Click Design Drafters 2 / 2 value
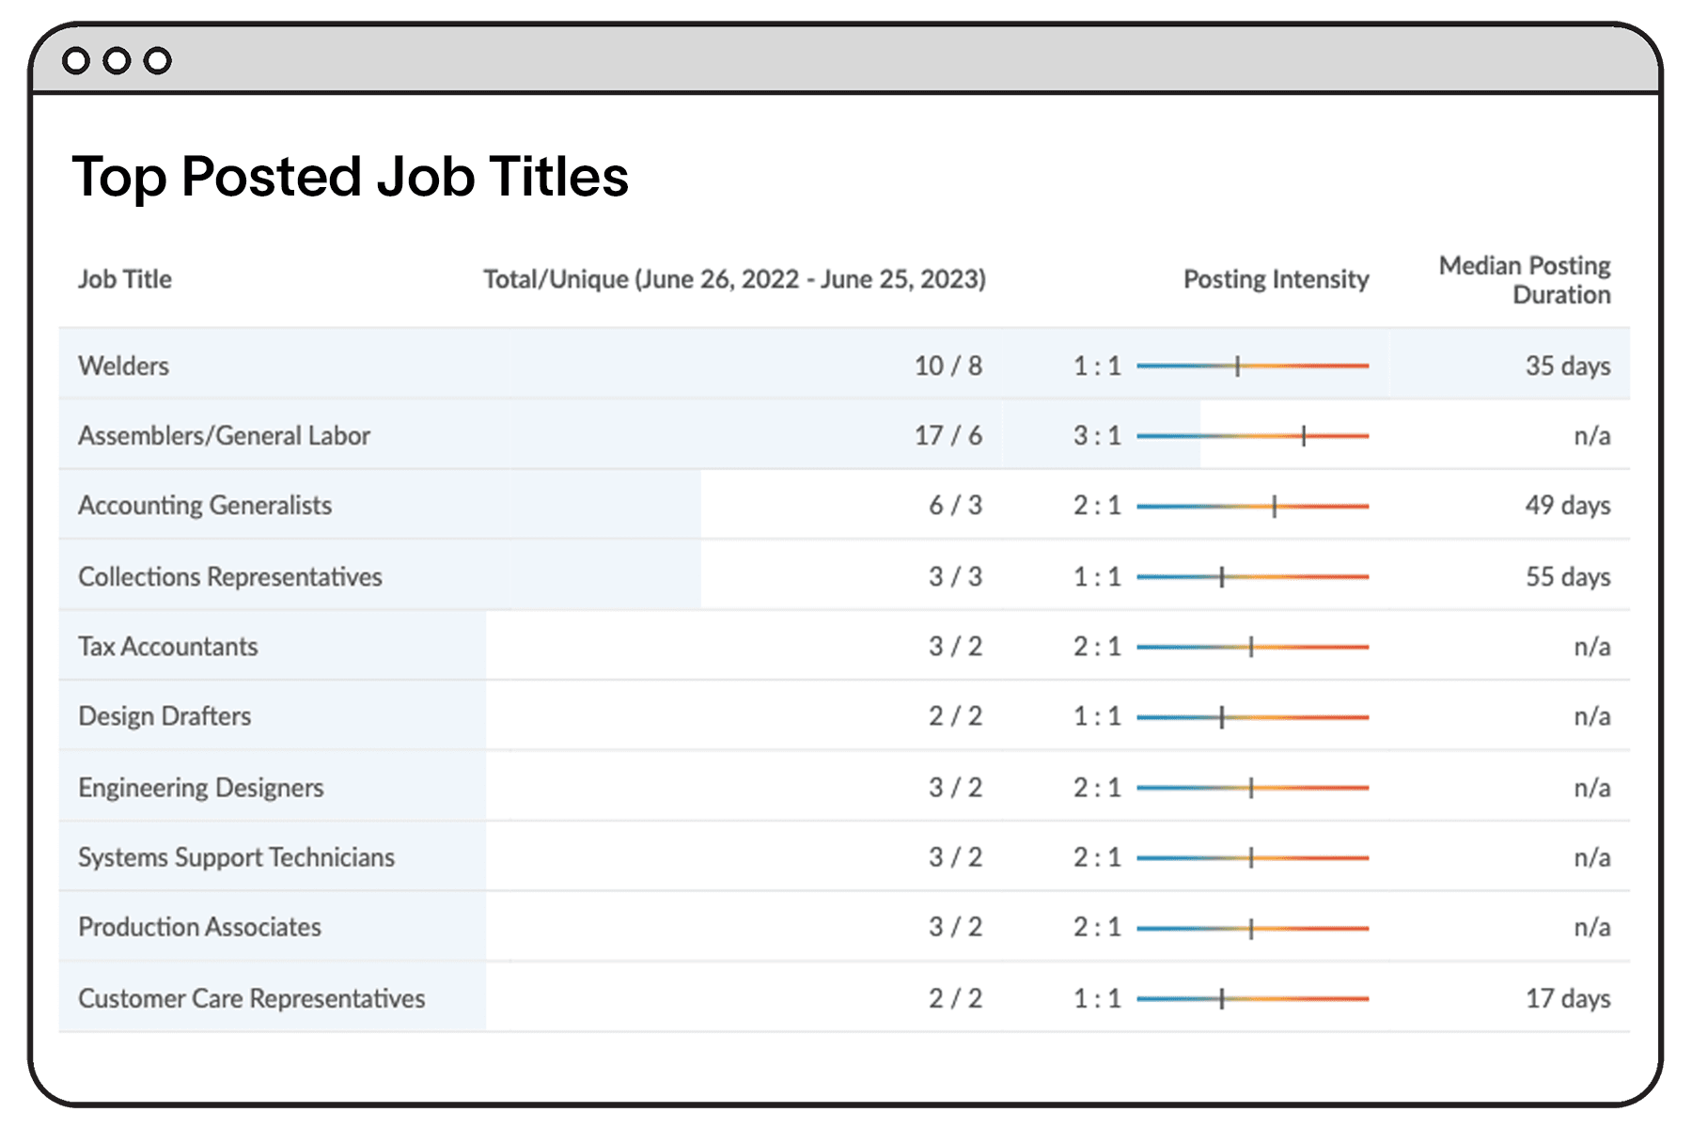Viewport: 1692px width, 1128px height. [x=955, y=716]
